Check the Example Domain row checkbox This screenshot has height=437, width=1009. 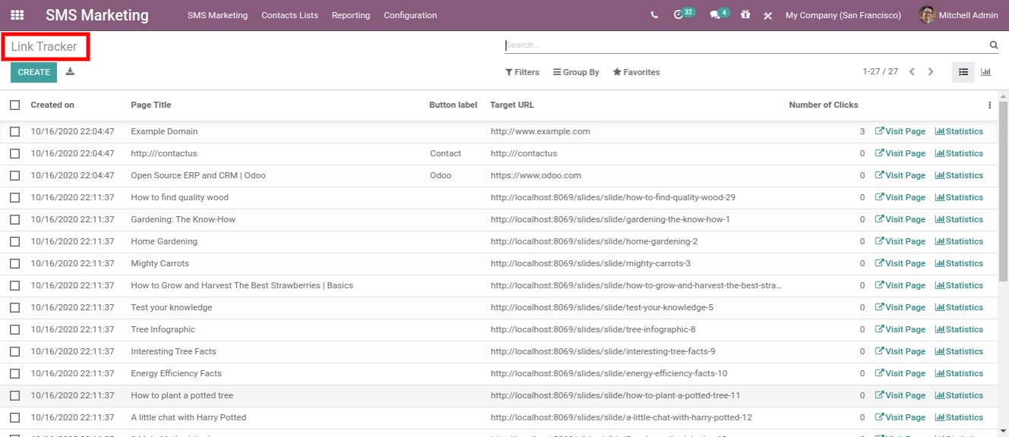coord(15,131)
